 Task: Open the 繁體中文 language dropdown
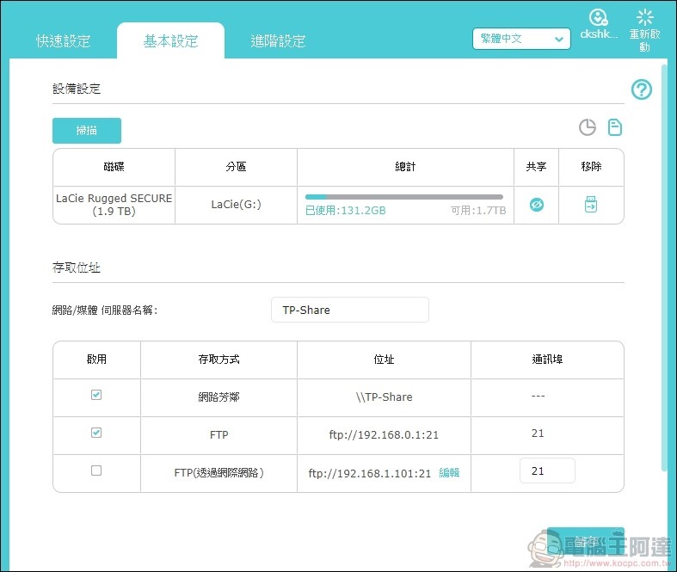click(x=521, y=39)
